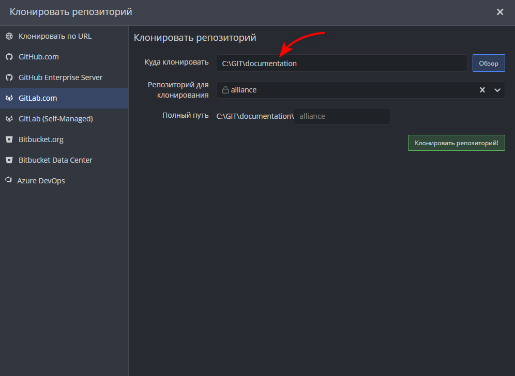Click the globe icon beside Клонировать по URL
The height and width of the screenshot is (376, 515).
pos(8,36)
